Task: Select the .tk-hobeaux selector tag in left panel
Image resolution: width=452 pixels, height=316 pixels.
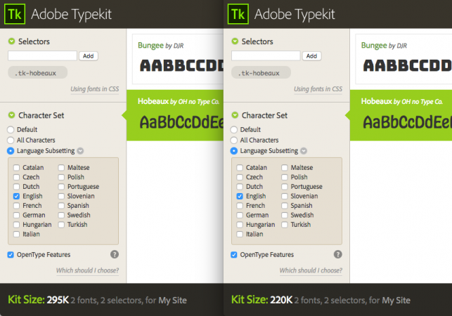Action: pos(37,72)
